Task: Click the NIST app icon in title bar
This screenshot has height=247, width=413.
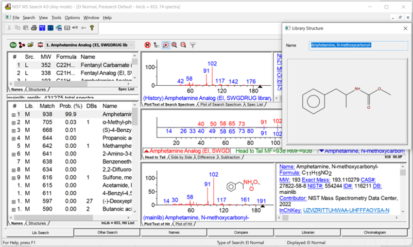Action: [x=8, y=7]
